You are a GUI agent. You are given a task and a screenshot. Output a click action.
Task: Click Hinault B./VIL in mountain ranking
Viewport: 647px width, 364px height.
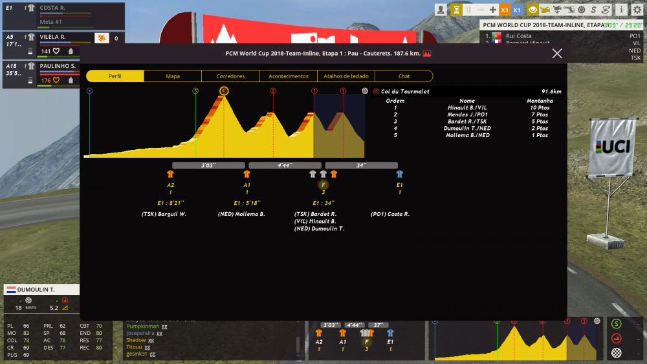coord(467,108)
